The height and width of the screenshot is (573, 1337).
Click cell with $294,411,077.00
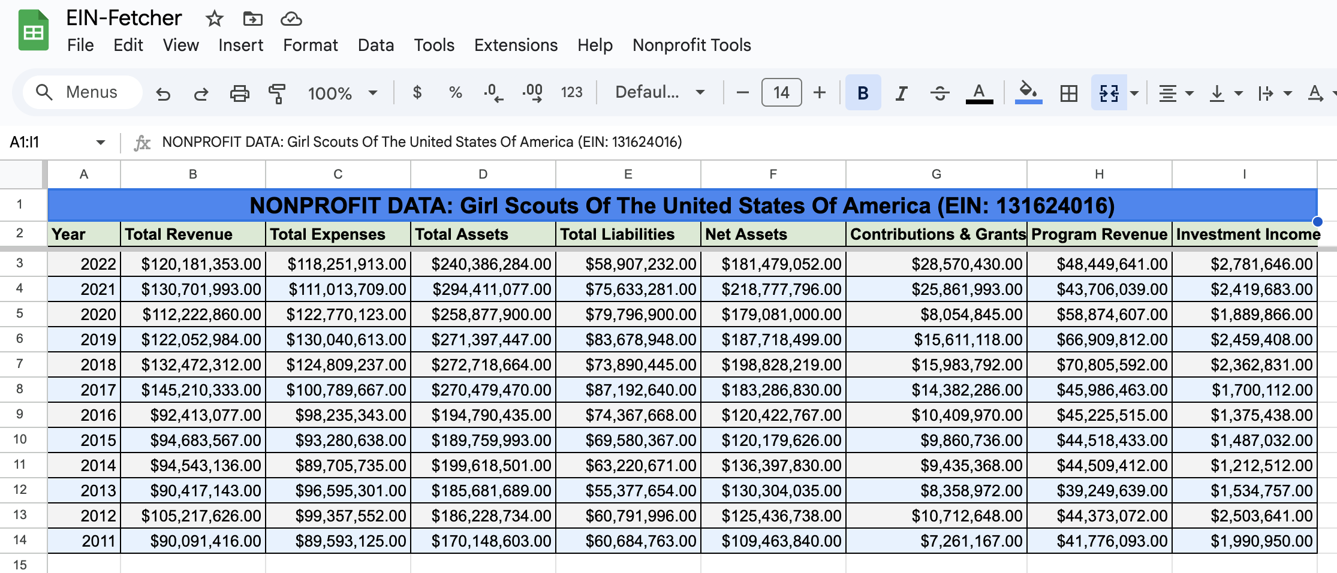(x=483, y=289)
